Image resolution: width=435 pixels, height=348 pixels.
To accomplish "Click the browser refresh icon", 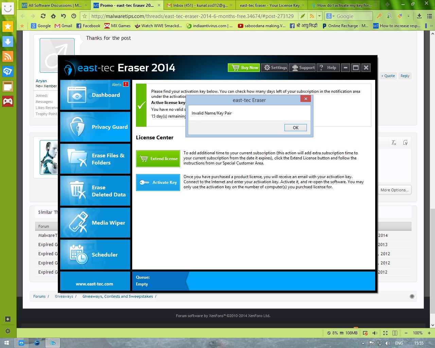I will tap(43, 16).
